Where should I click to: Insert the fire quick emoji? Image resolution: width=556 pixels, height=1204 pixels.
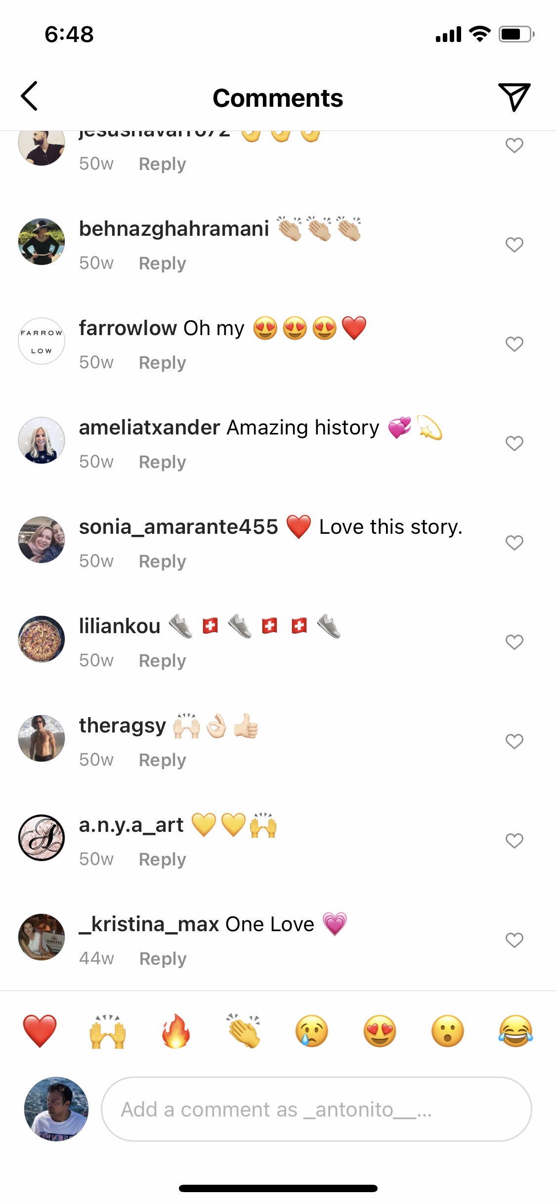pos(176,1031)
